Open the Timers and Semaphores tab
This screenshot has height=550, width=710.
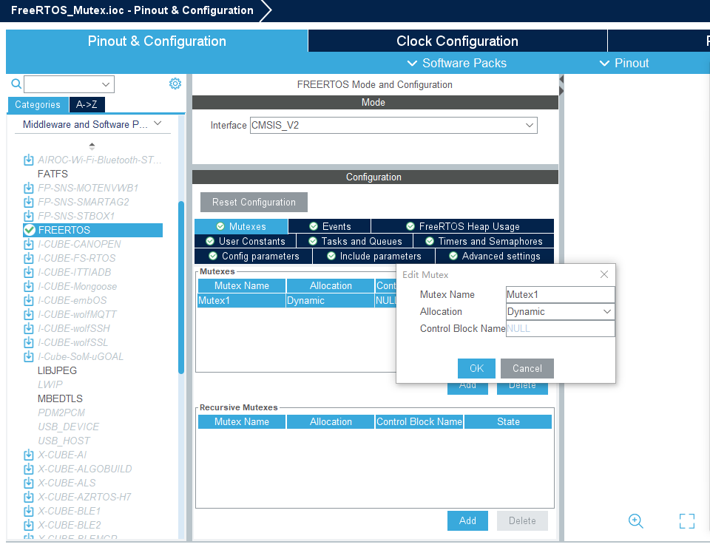point(484,241)
